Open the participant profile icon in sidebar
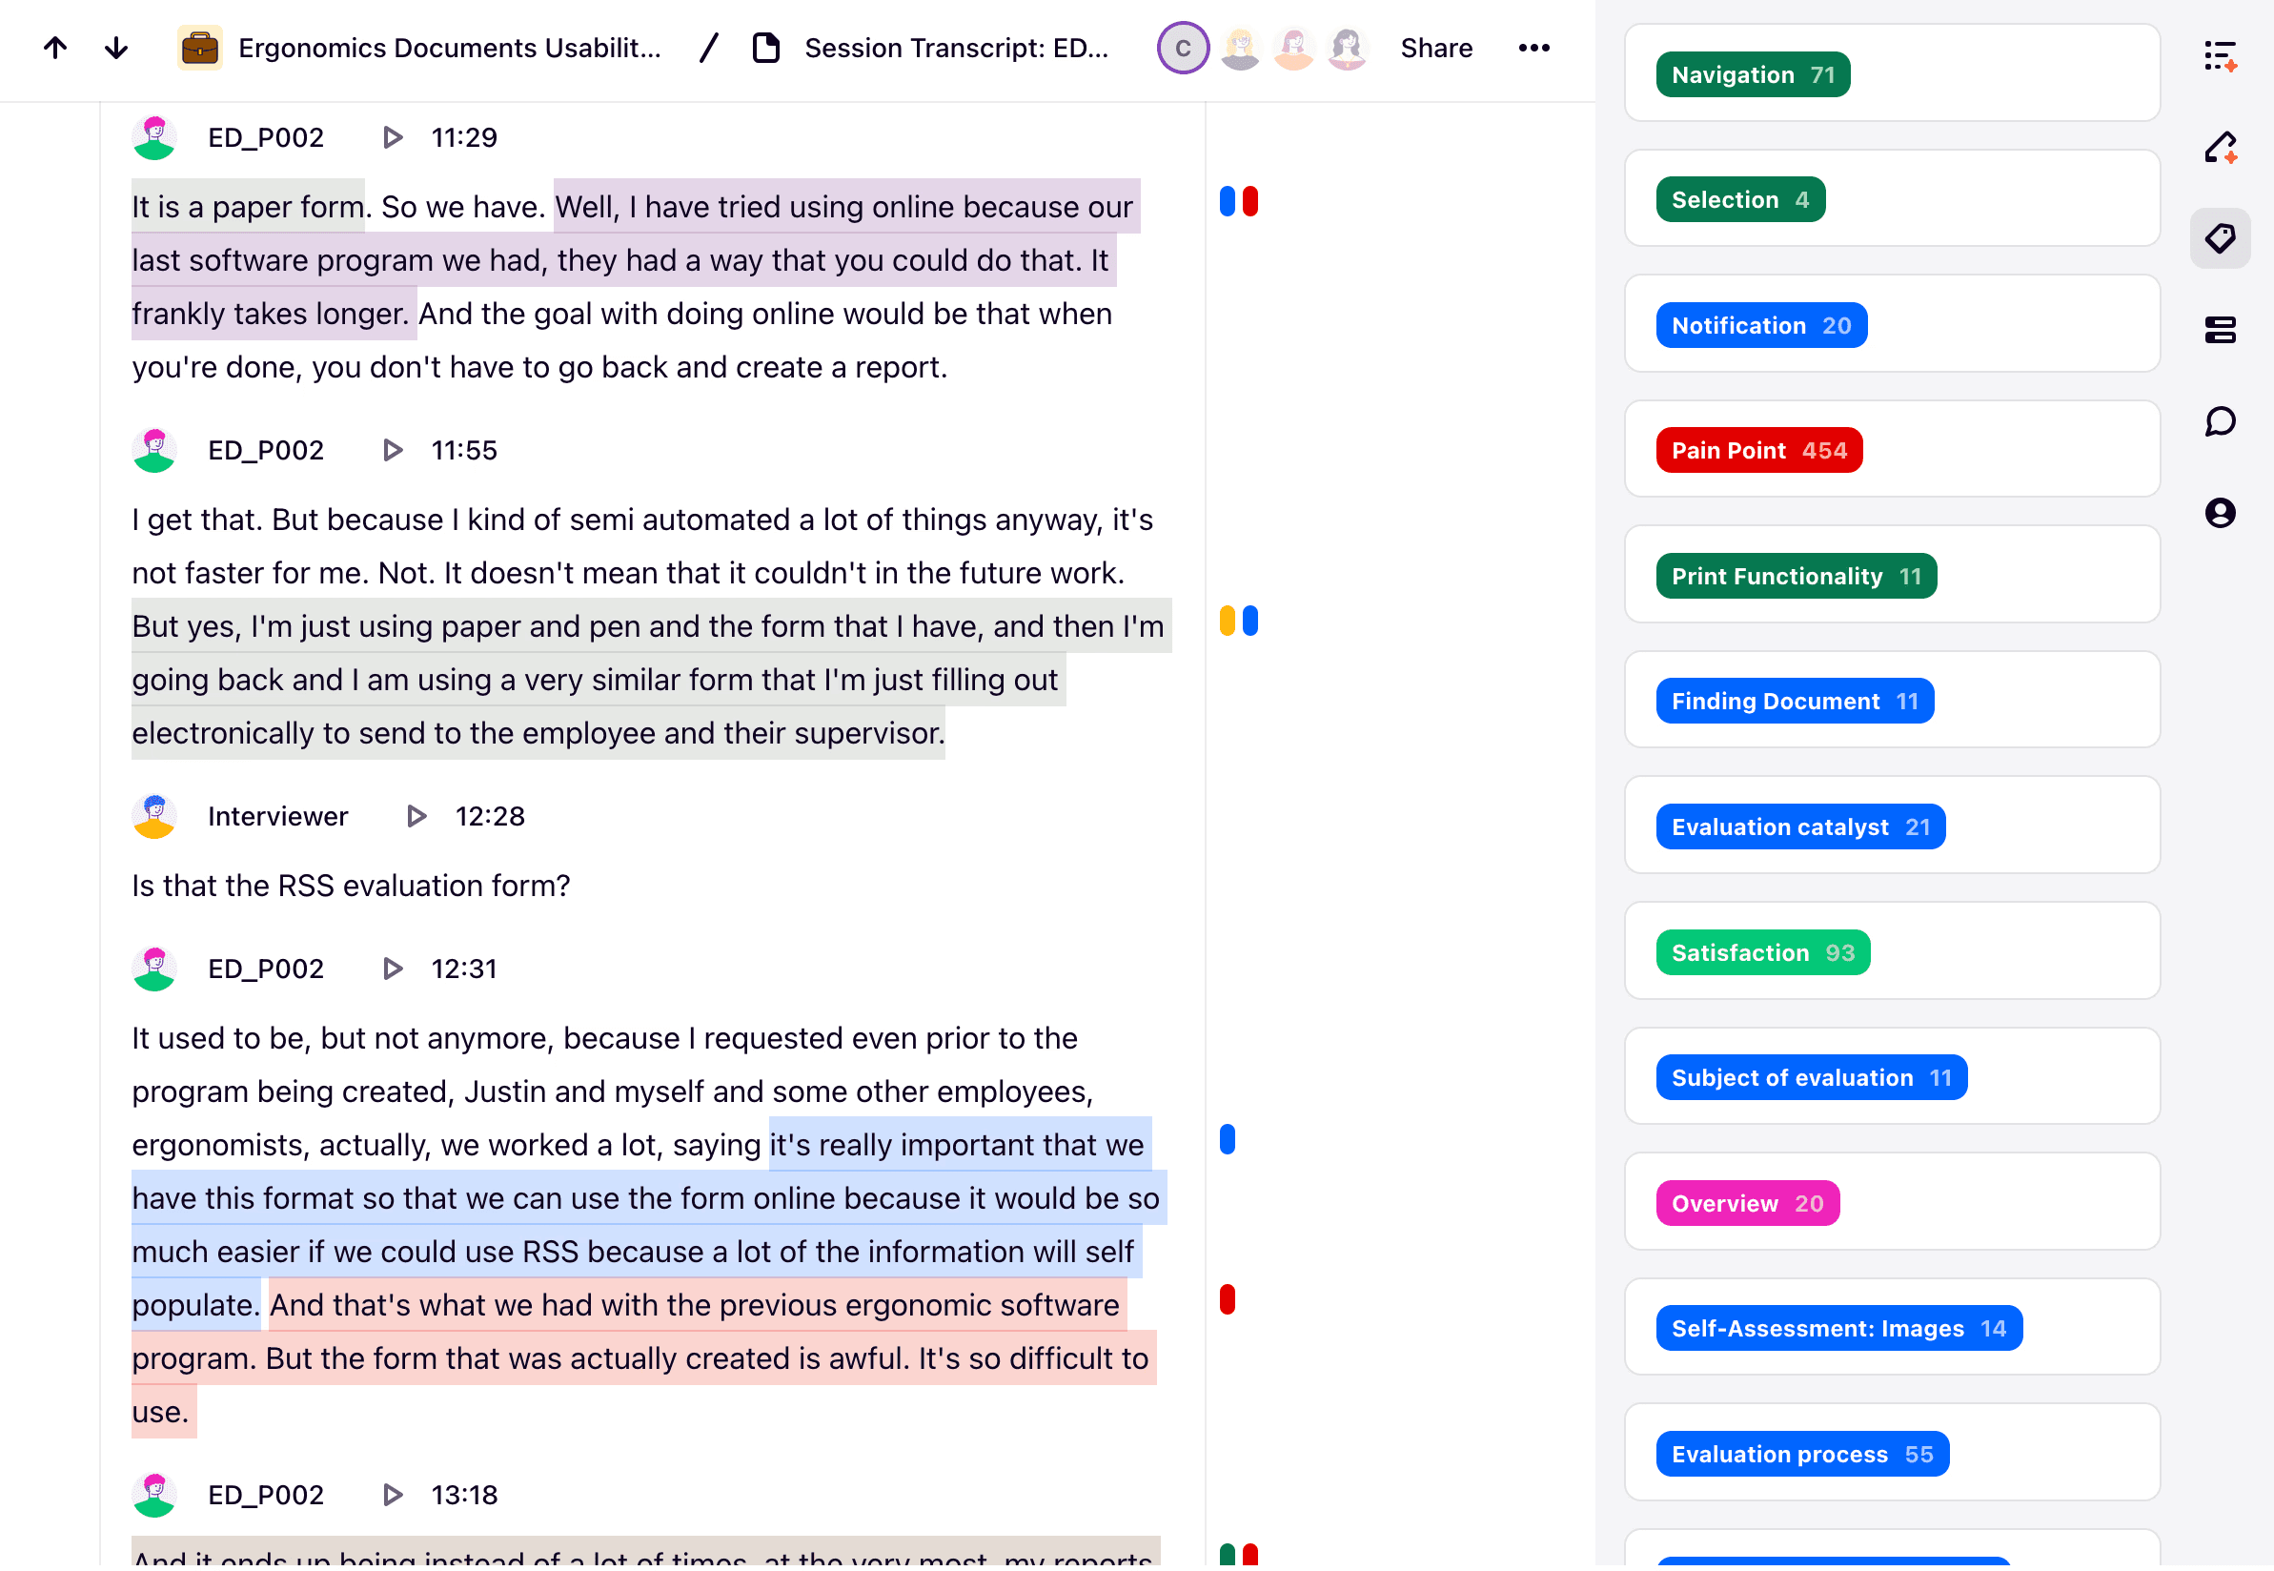 tap(2219, 514)
